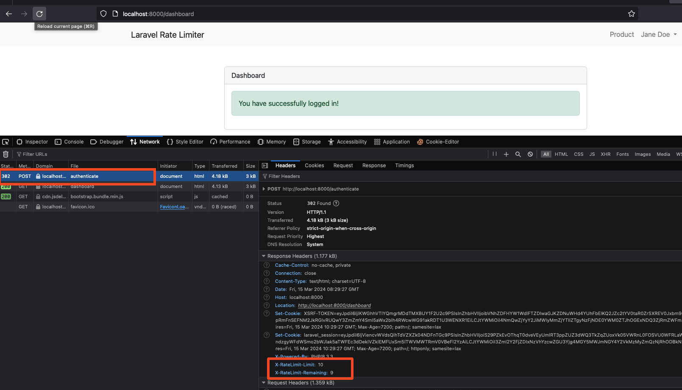Clear network log with the trash icon
Viewport: 682px width, 390px height.
click(6, 154)
